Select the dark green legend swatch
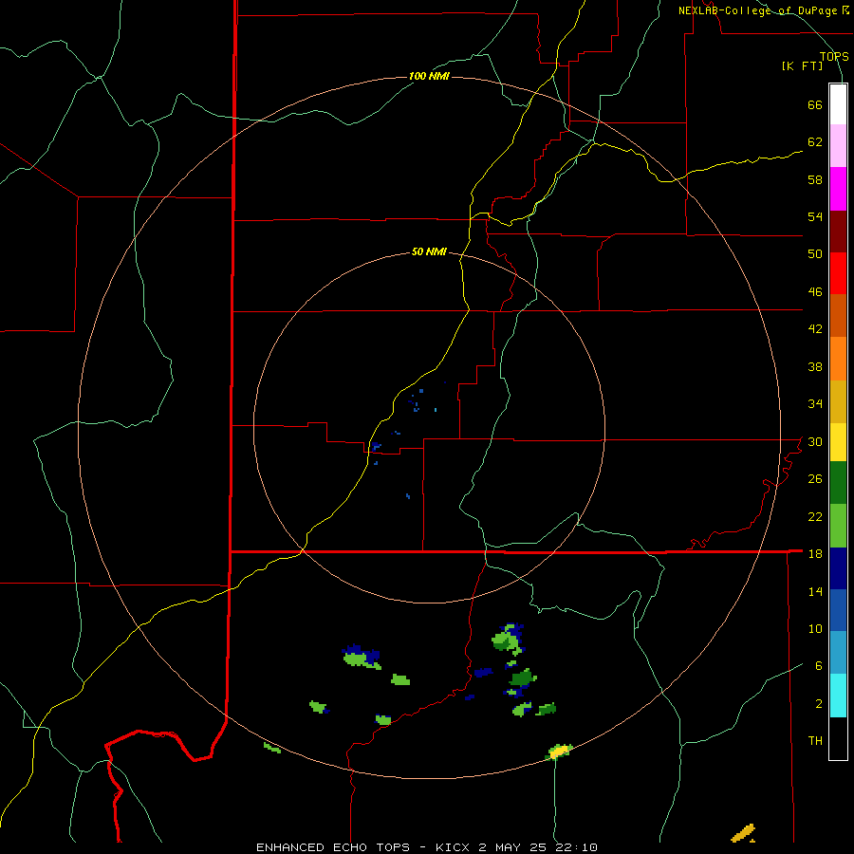The width and height of the screenshot is (854, 854). point(838,483)
